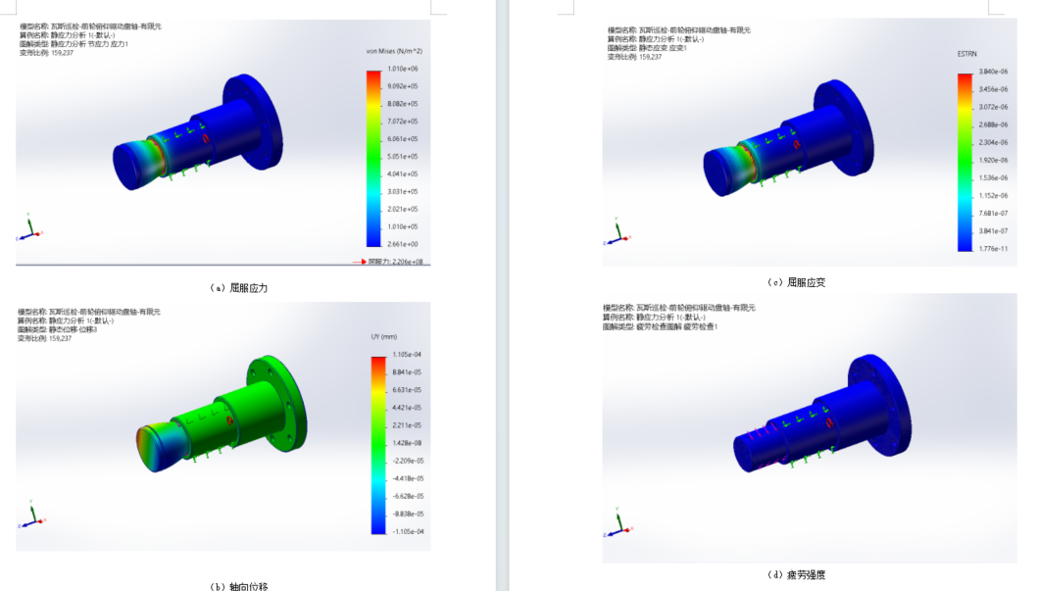Click legend value "7.681e-07"
The image size is (1037, 591).
(x=993, y=214)
